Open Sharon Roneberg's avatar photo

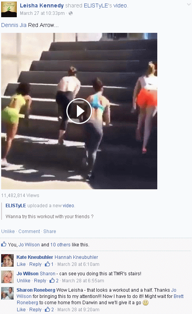(7, 293)
